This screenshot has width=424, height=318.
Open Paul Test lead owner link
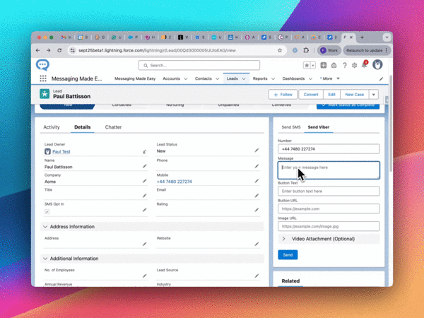coord(61,151)
